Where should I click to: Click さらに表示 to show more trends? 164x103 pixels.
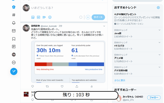coord(120,80)
